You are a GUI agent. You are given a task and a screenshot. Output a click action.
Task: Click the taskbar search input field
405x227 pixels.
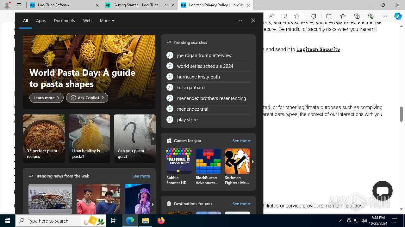pyautogui.click(x=61, y=221)
